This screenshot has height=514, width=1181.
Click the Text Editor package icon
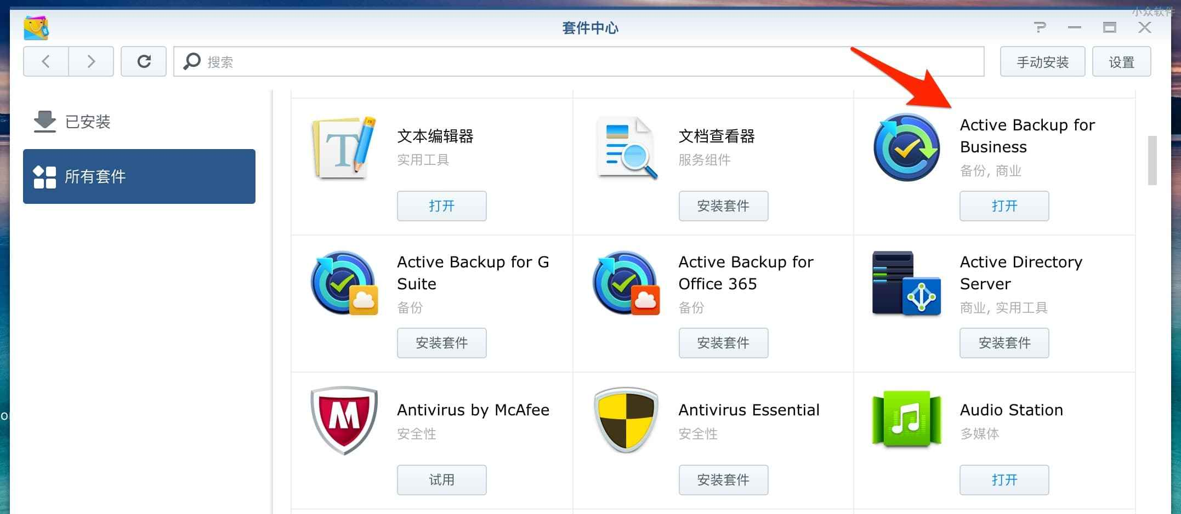point(344,147)
